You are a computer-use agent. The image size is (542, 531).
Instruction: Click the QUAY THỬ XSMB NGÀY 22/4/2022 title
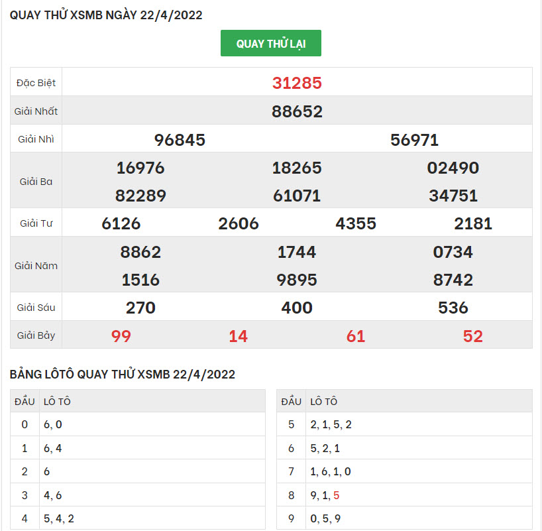click(x=106, y=15)
